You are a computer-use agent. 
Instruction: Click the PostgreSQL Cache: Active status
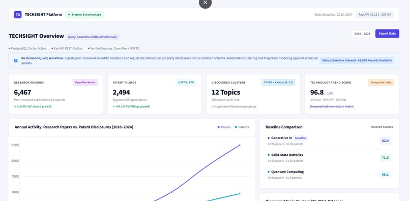27,49
